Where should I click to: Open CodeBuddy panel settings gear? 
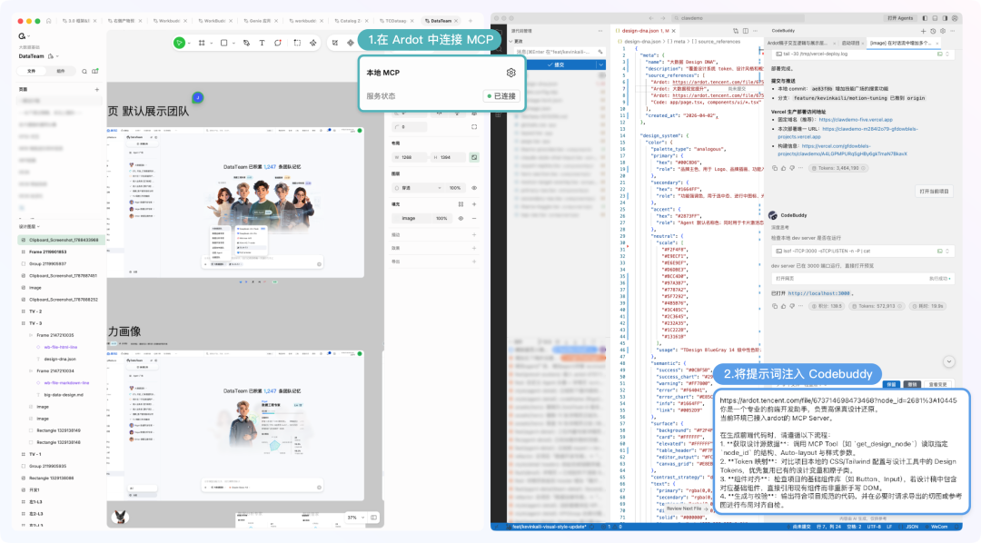point(943,31)
